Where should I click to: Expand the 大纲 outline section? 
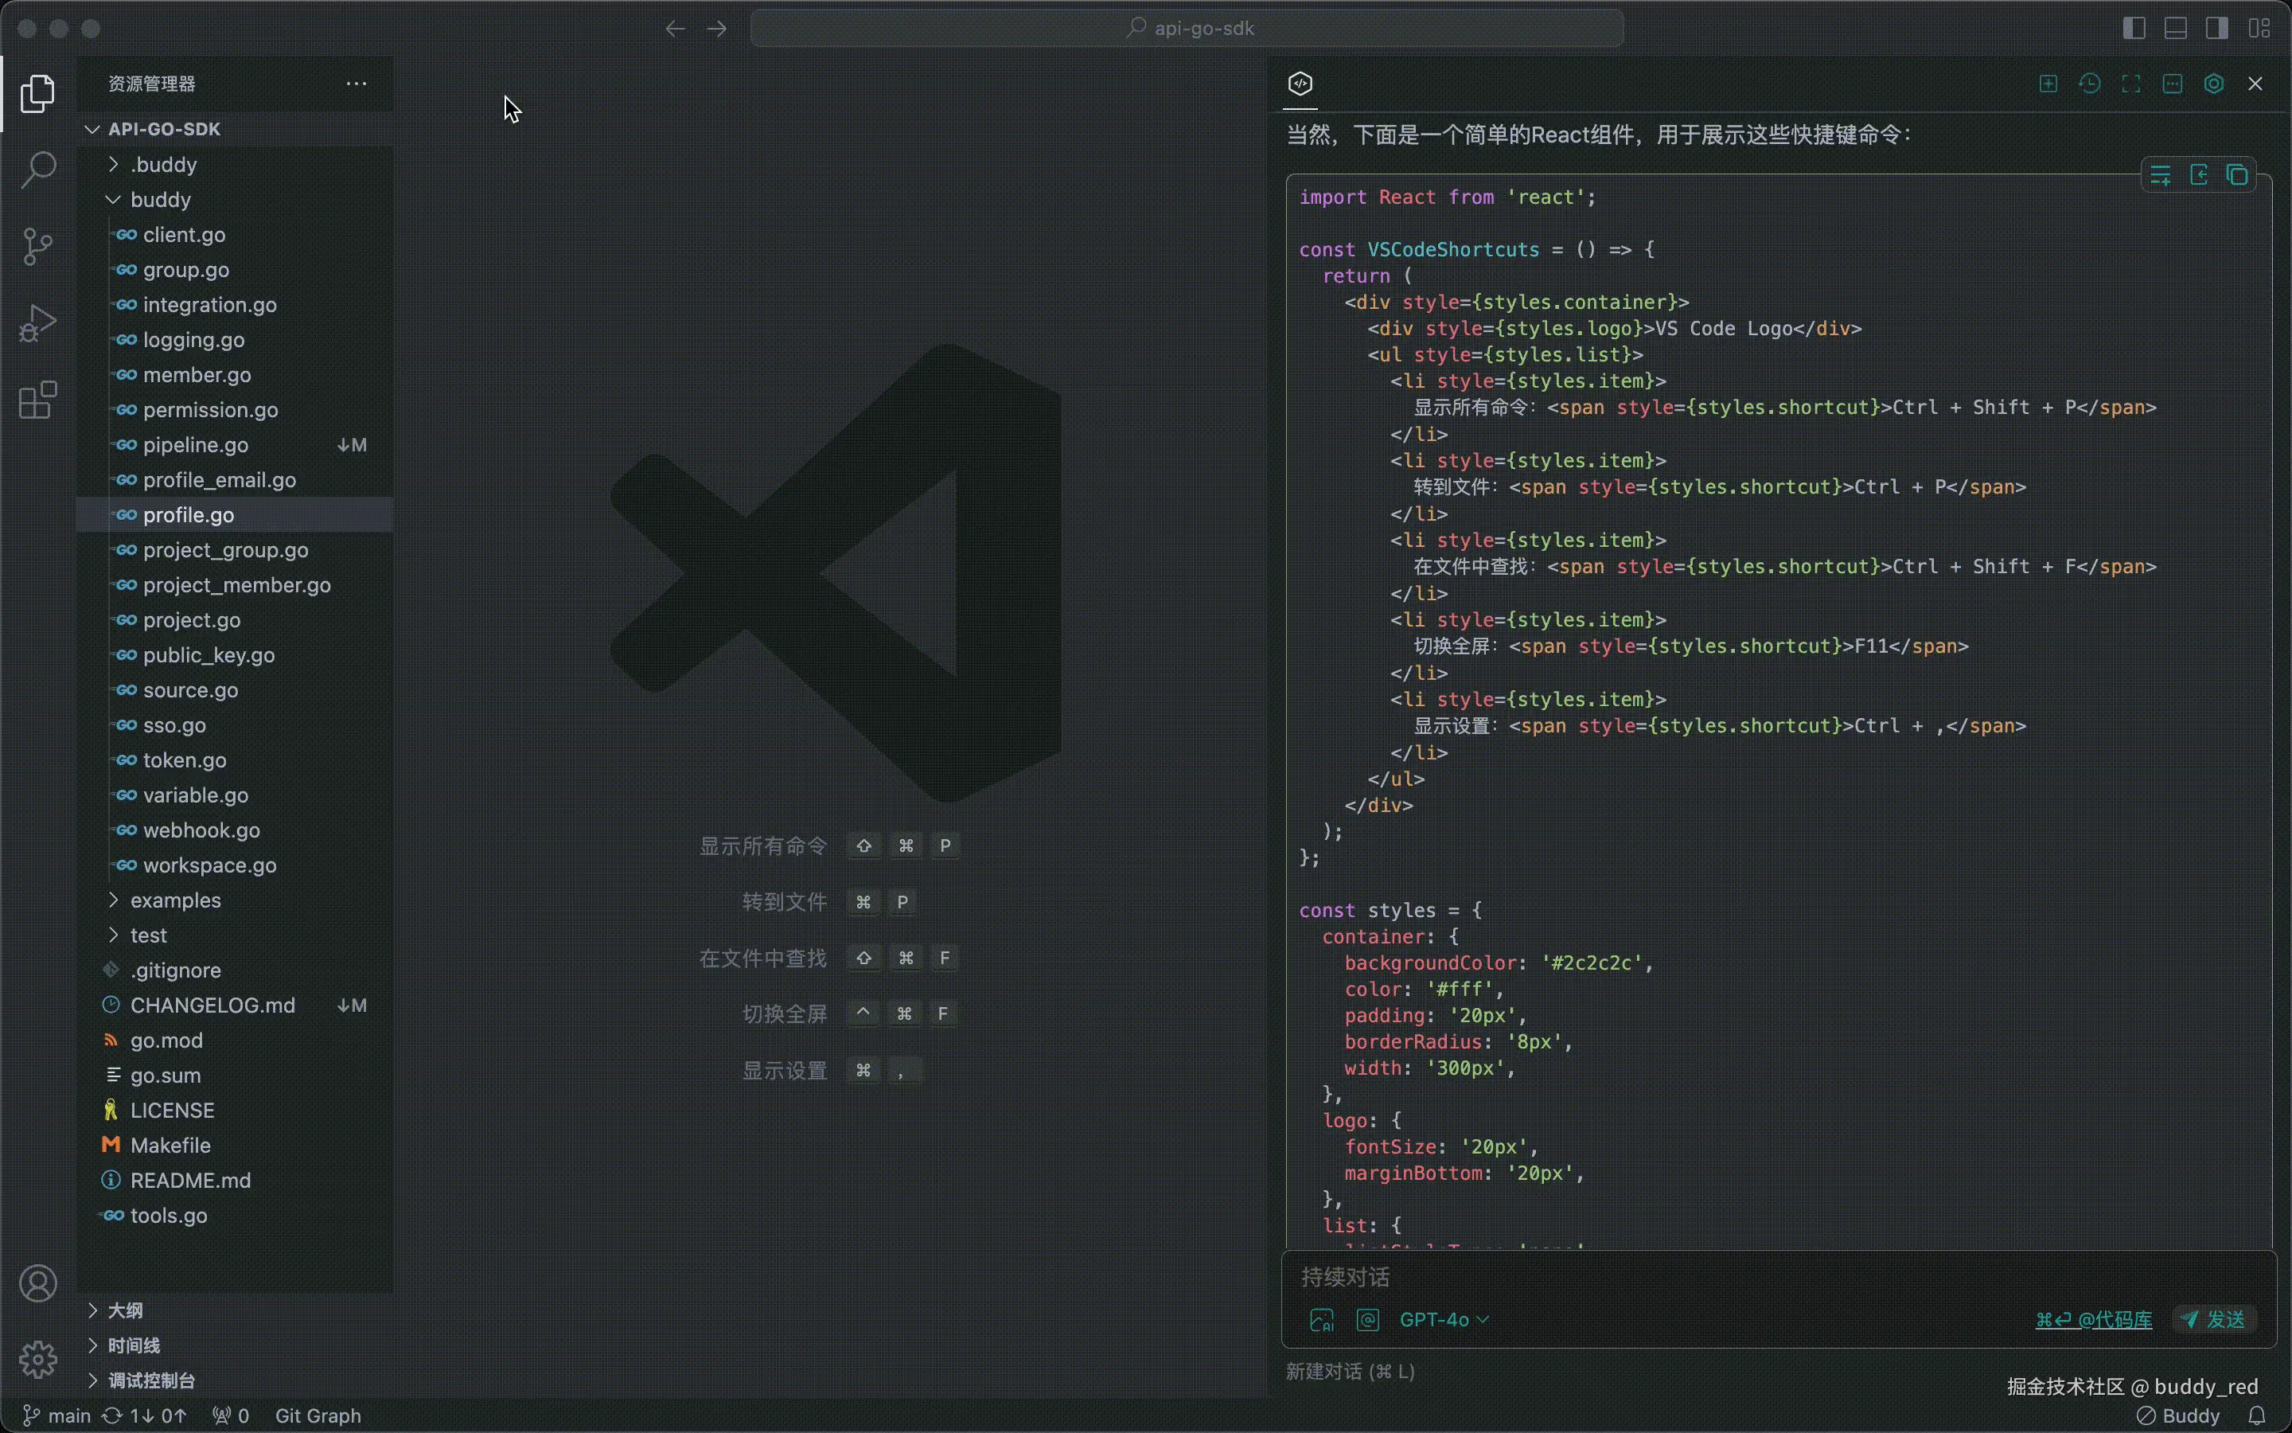point(235,1310)
